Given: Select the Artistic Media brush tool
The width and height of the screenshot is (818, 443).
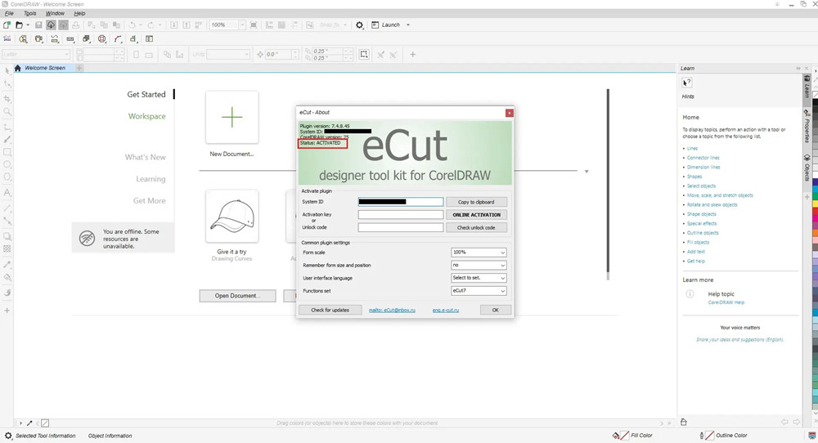Looking at the screenshot, I should pos(7,139).
